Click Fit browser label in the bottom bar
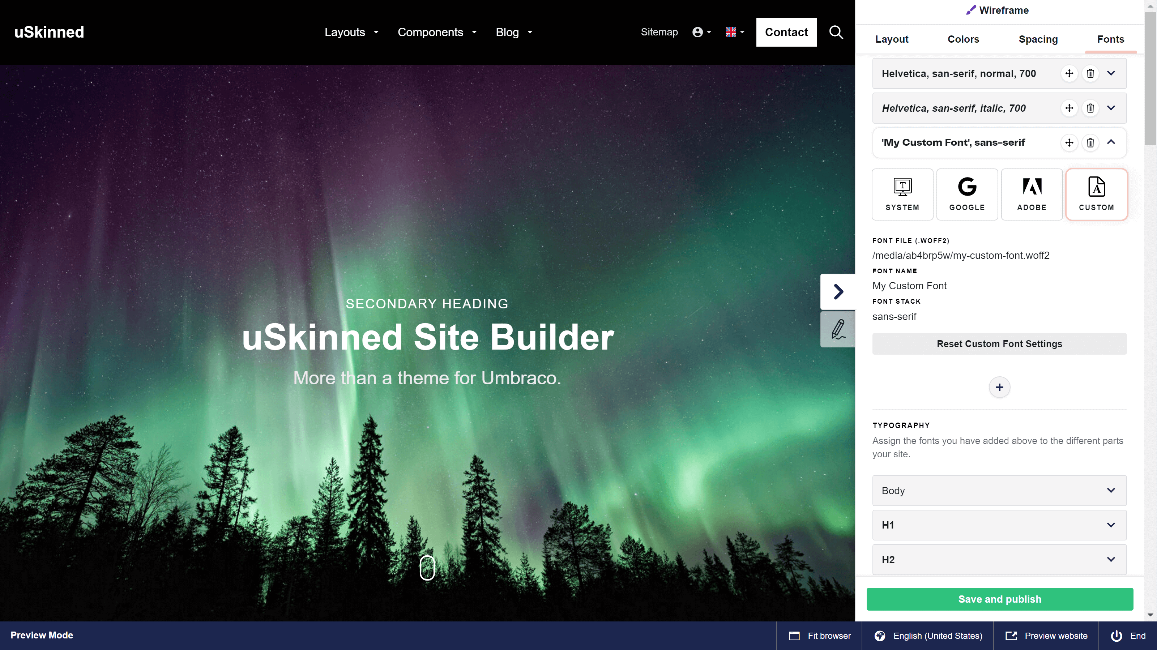 click(829, 636)
